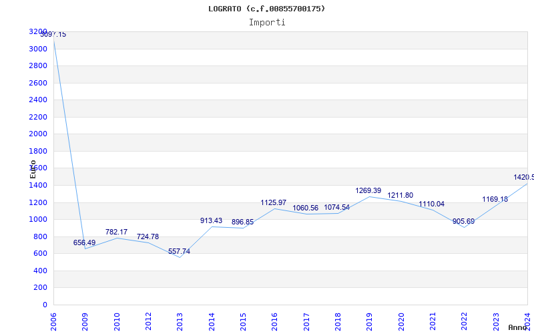Click the x-axis year 2006
534x334 pixels.
pos(53,321)
